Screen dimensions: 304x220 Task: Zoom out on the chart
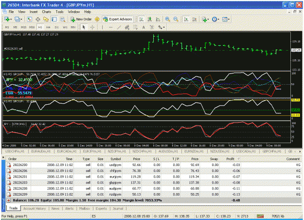(176, 19)
